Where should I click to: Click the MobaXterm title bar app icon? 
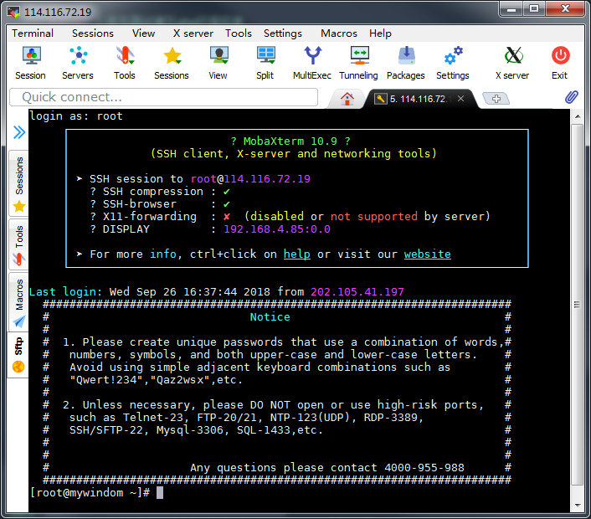13,12
